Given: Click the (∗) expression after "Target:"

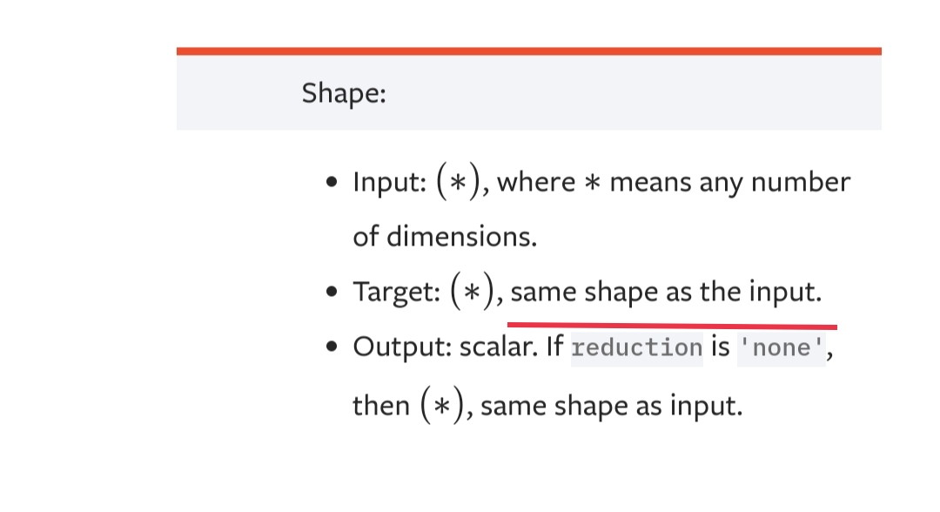Looking at the screenshot, I should point(473,293).
